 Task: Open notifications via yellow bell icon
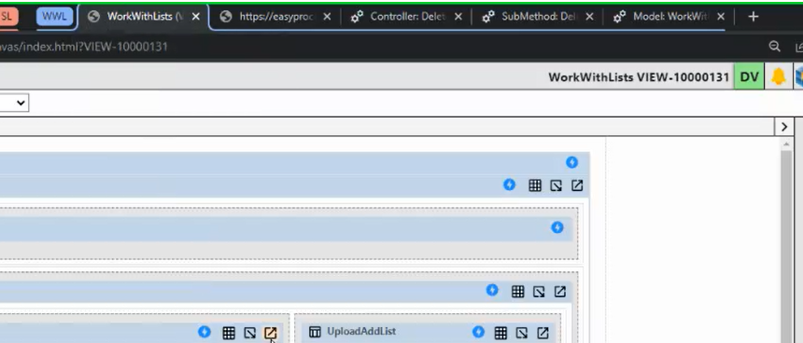[x=779, y=76]
